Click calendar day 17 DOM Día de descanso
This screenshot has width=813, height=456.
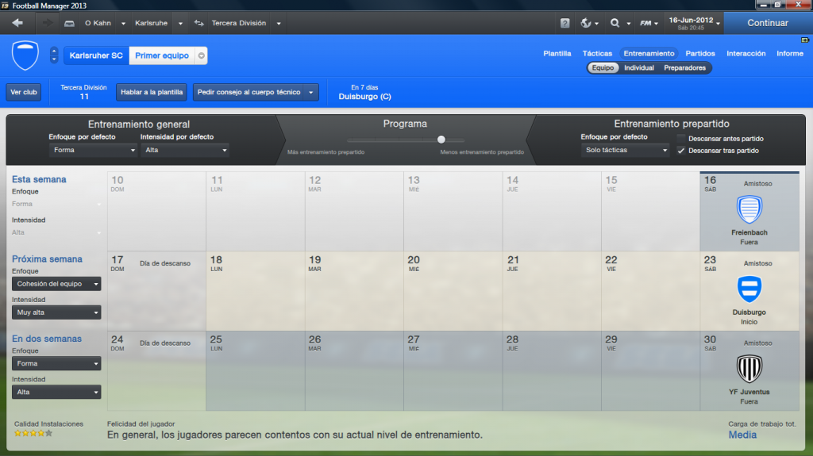pos(156,291)
